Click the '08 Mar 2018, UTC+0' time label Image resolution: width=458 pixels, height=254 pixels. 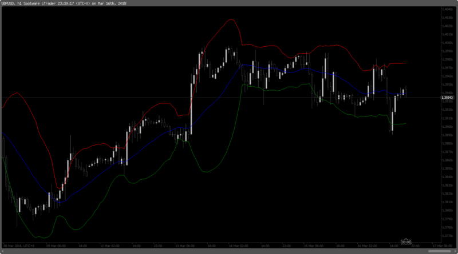19,246
